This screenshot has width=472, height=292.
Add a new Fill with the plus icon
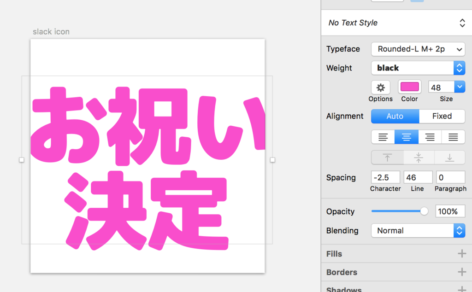coord(462,253)
